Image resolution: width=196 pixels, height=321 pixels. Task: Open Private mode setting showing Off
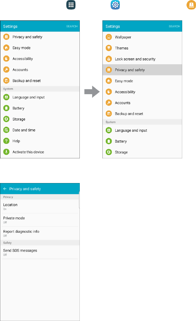[x=40, y=220]
